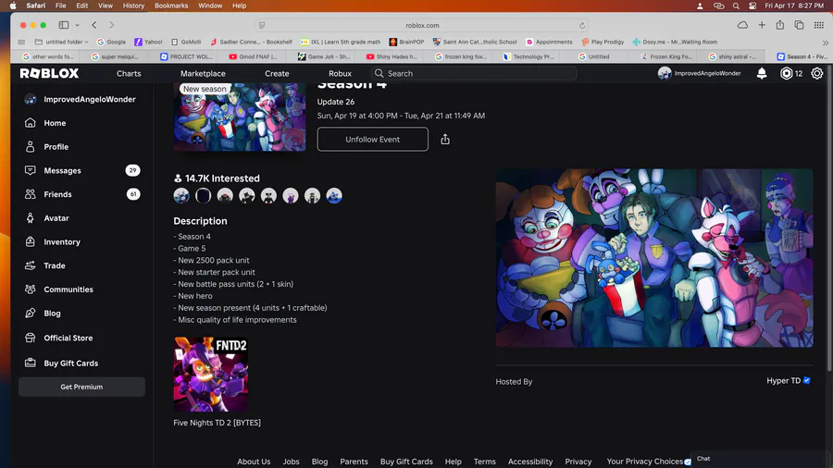
Task: Click the roblox.com address bar
Action: click(422, 26)
